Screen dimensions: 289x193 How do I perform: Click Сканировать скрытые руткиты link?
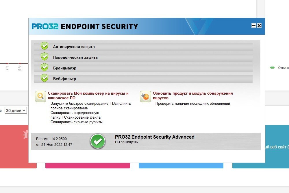point(77,122)
